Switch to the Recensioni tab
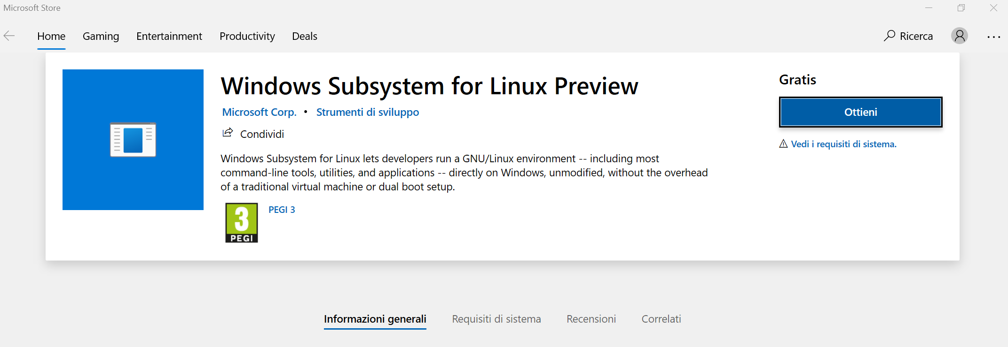The image size is (1008, 347). 591,318
